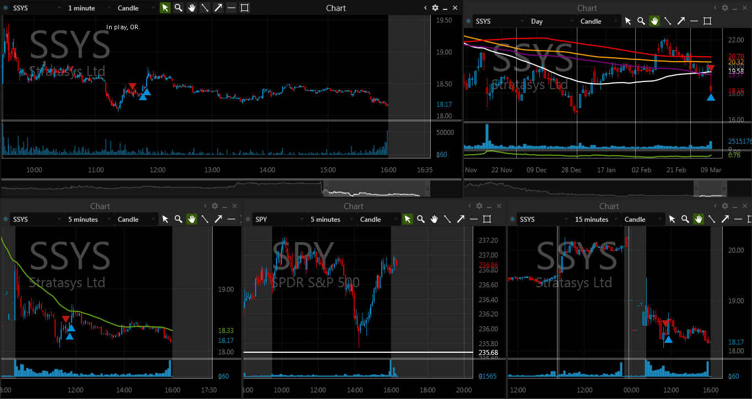This screenshot has height=399, width=752.
Task: Pick trend line tool in the 1 minute chart
Action: (205, 8)
